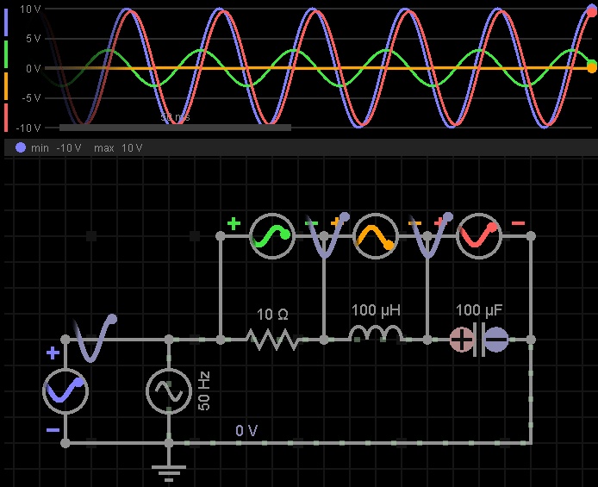Select the 100 µF capacitor symbol
This screenshot has width=598, height=487.
(479, 340)
